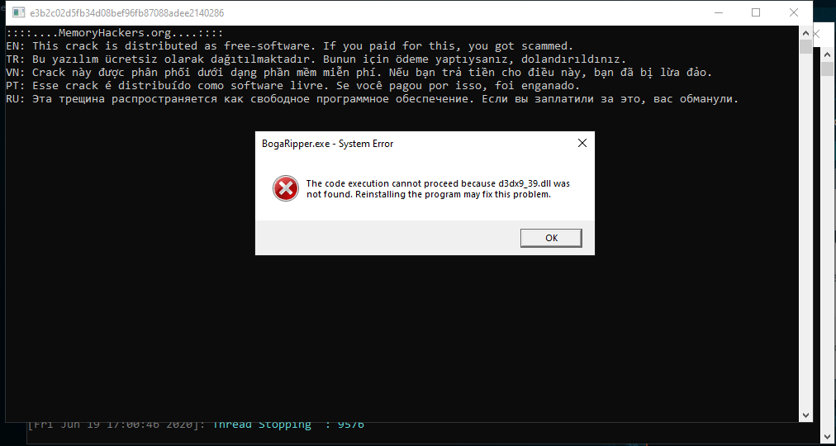Close the console window

pyautogui.click(x=793, y=12)
